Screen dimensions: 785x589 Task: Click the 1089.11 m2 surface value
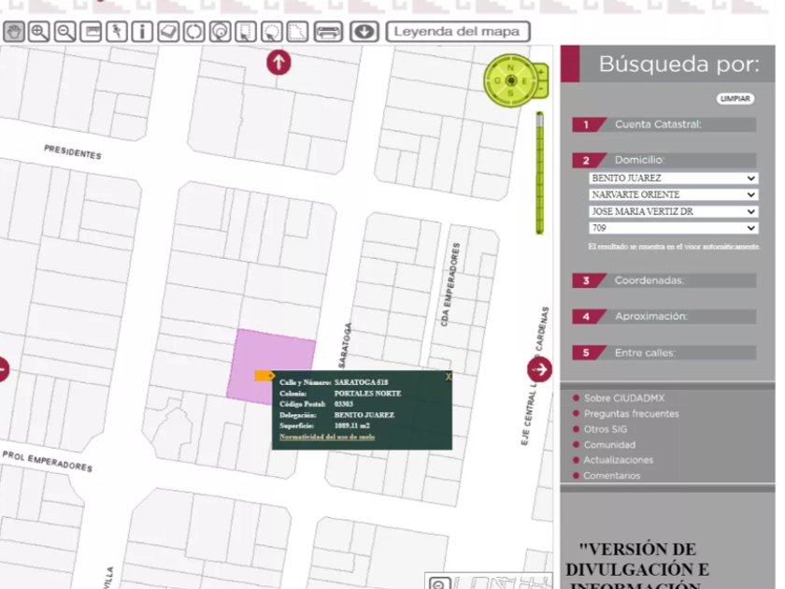[x=351, y=425]
